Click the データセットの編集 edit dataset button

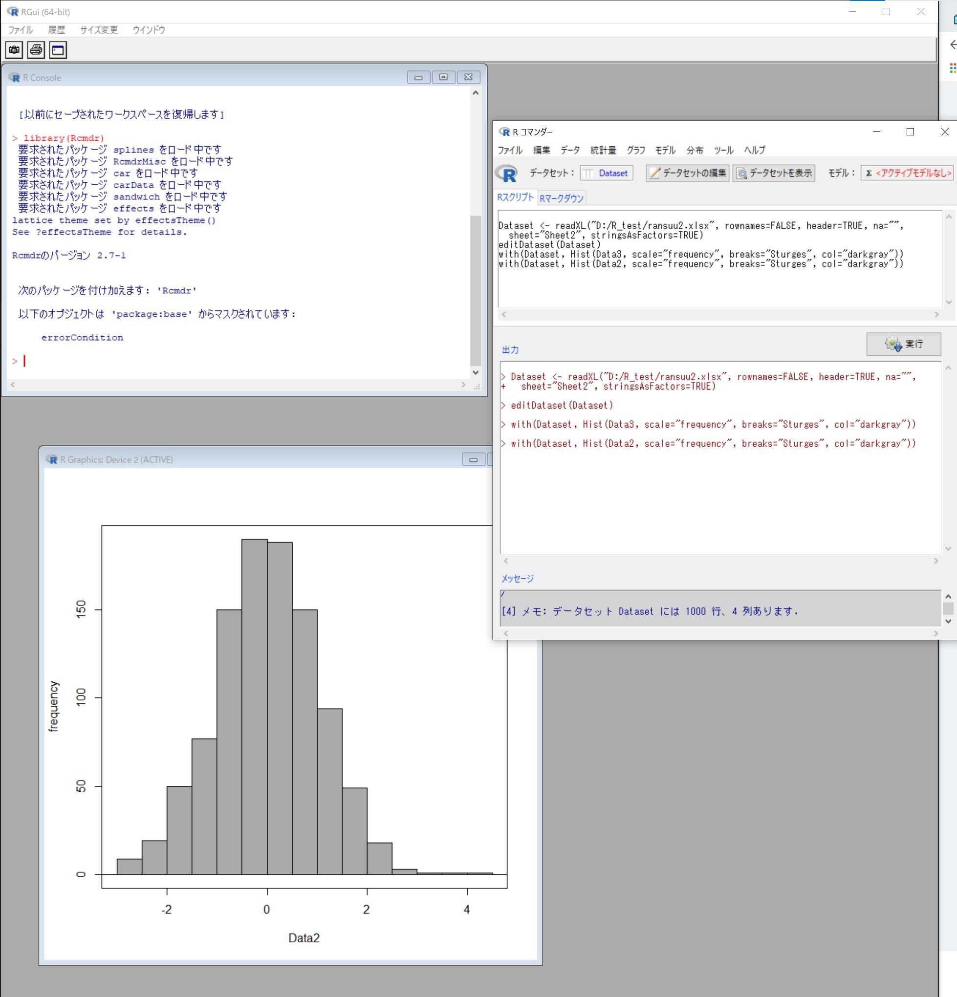[x=687, y=173]
